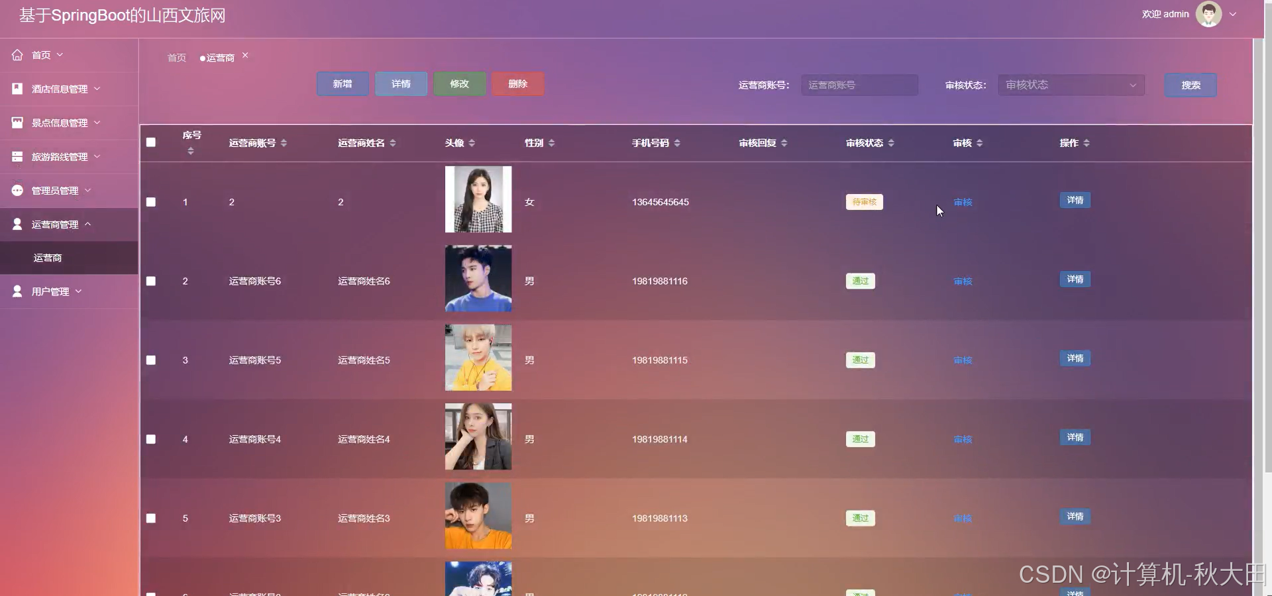The height and width of the screenshot is (596, 1272).
Task: Switch to the 首页 breadcrumb tab
Action: 176,58
